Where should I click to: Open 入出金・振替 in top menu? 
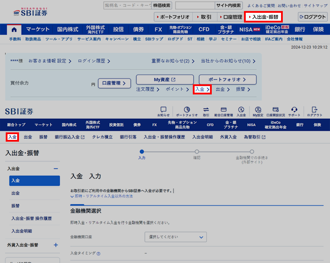coord(263,17)
